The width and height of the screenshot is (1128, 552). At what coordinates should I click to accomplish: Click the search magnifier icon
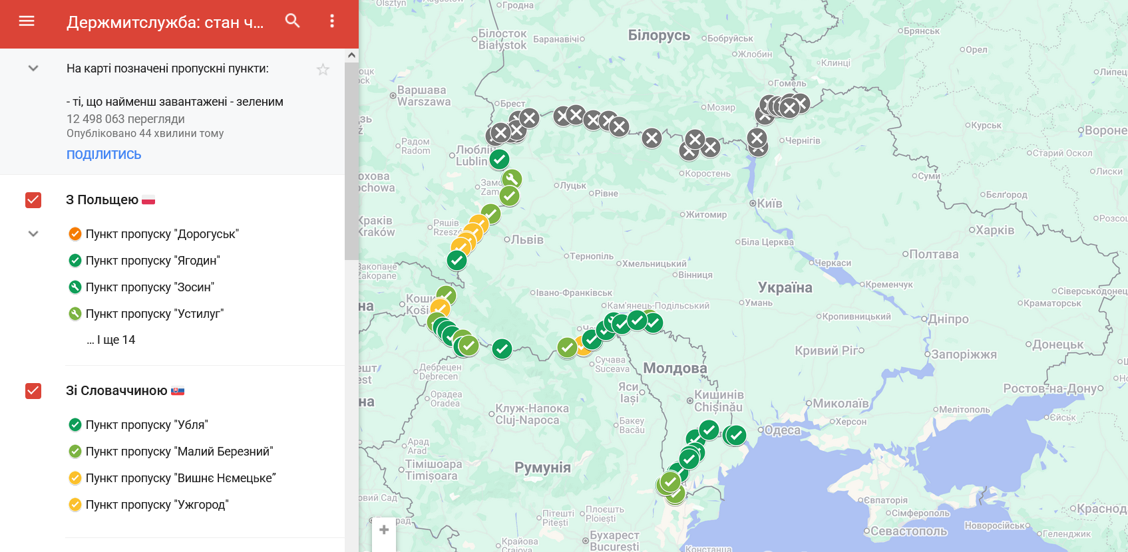[293, 21]
